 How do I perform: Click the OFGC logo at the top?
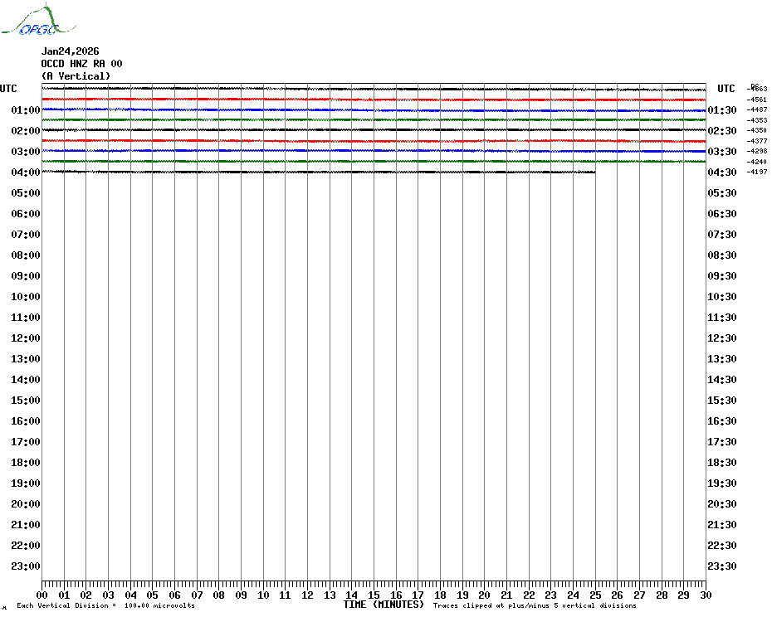(x=38, y=20)
